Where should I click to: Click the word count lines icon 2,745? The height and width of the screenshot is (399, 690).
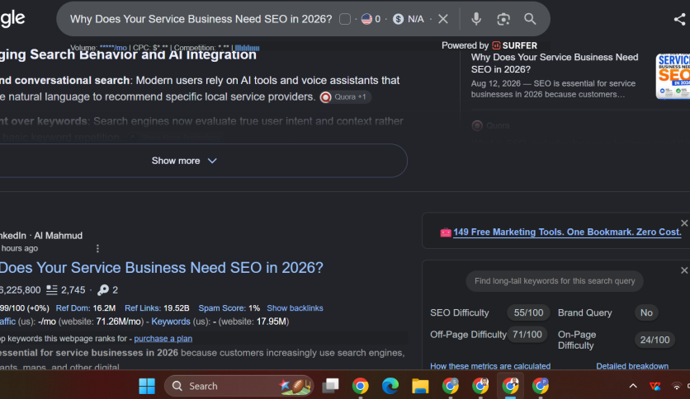tap(52, 290)
